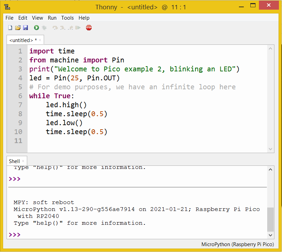The height and width of the screenshot is (252, 282).
Task: Select the <untitled> editor tab
Action: tap(23, 40)
